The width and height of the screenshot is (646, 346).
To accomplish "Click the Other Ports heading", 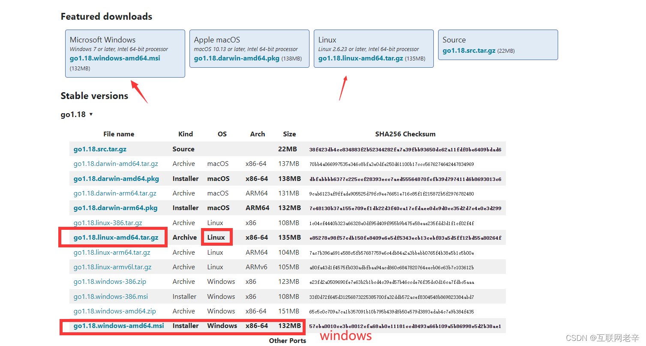I will tap(288, 341).
